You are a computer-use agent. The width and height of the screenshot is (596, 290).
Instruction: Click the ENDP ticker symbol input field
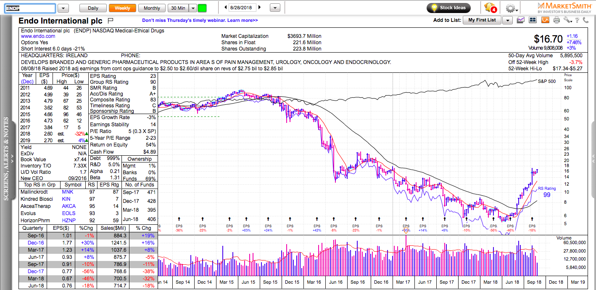coord(30,8)
